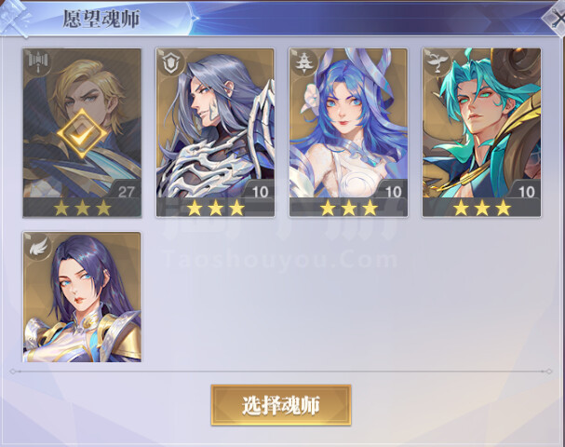Click the 选择魂师 button
The image size is (565, 447).
tap(281, 405)
